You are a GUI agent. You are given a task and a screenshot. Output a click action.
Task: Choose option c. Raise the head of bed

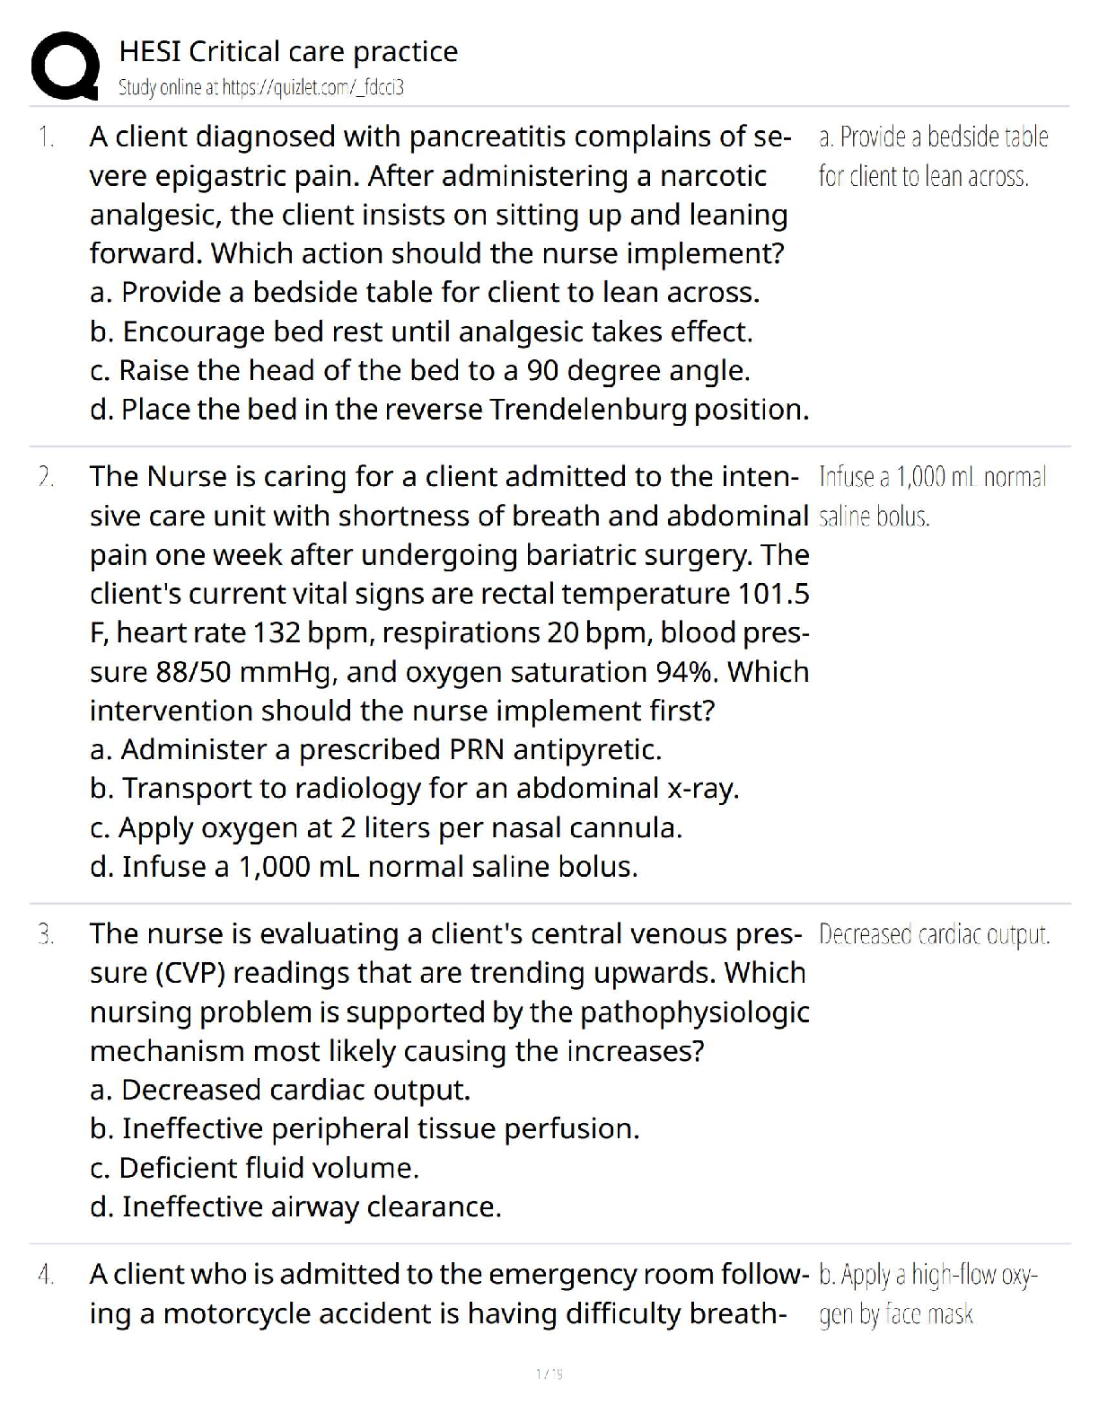[x=419, y=370]
